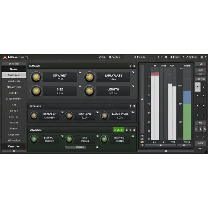Toggle the plugin Bypass switch
Image resolution: width=208 pixels, height=208 pixels.
point(176,57)
